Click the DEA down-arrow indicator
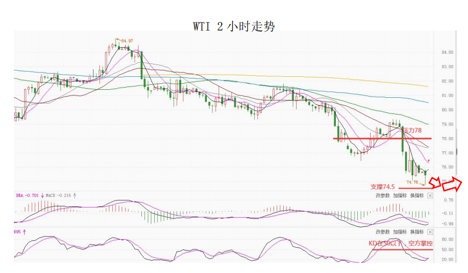Screen dimensions: 468x273 [42, 196]
